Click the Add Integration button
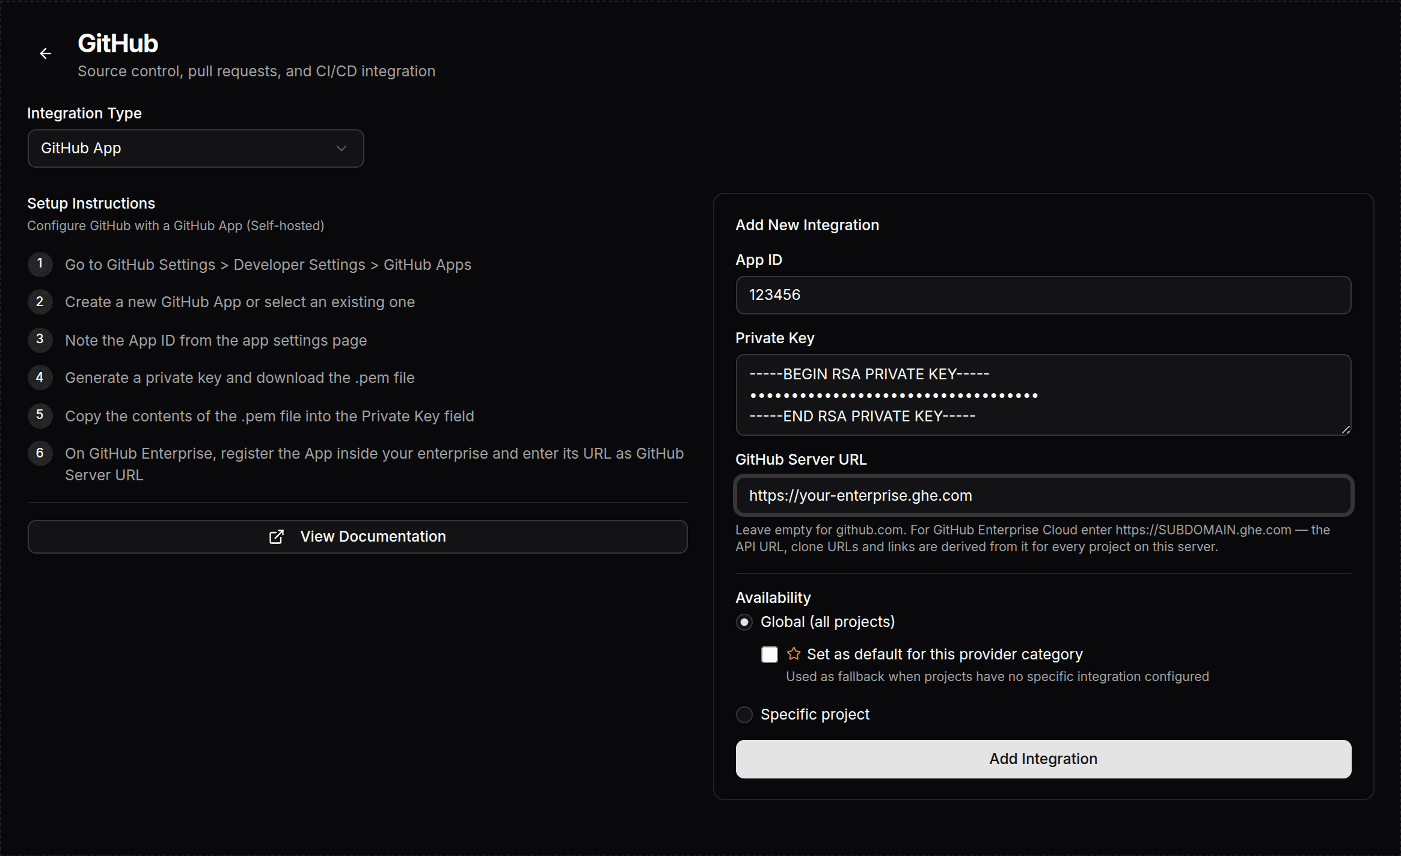The width and height of the screenshot is (1401, 856). pyautogui.click(x=1043, y=759)
